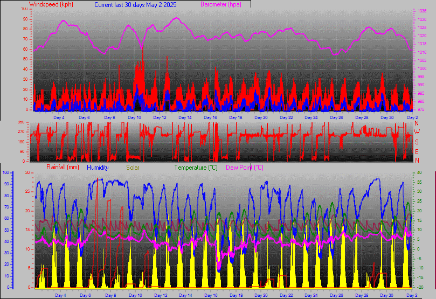Click 'Day 28' under the windspeed chart
The image size is (436, 299).
click(362, 117)
